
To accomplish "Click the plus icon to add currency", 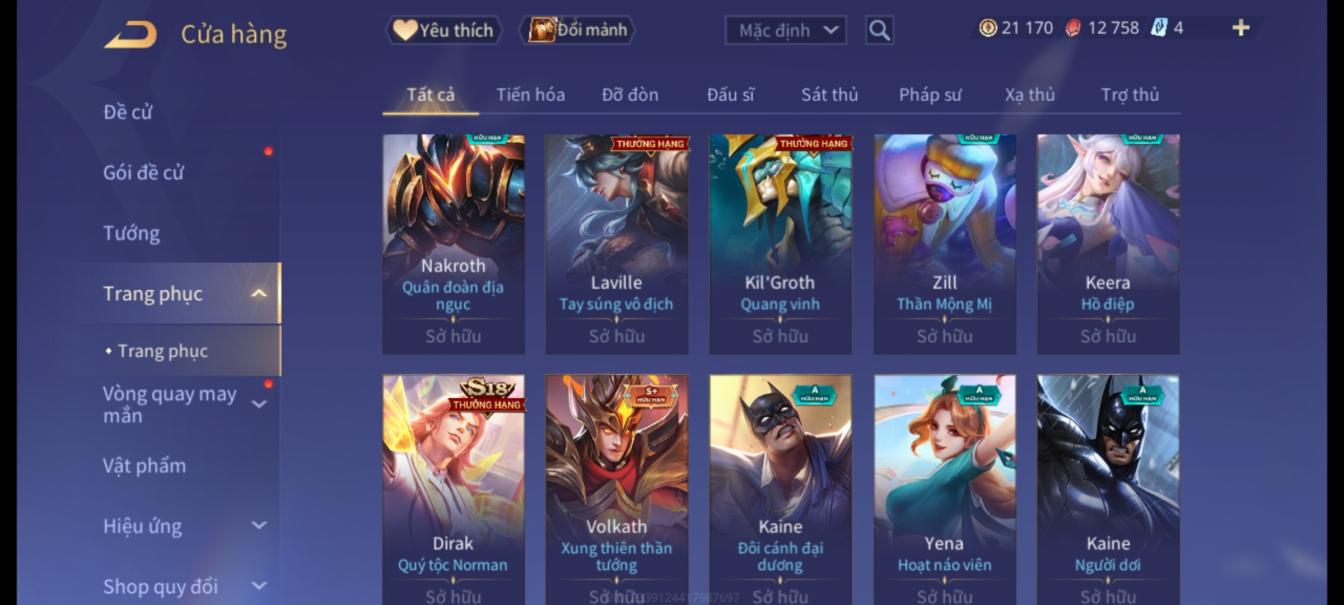I will (x=1241, y=28).
